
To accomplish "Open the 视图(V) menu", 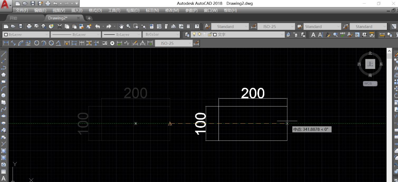I will click(59, 10).
